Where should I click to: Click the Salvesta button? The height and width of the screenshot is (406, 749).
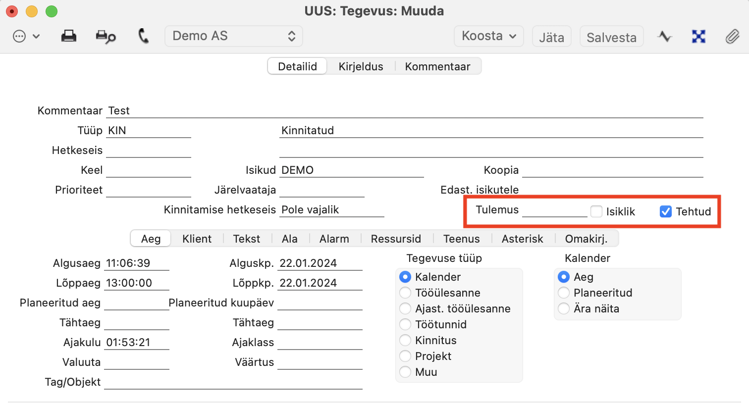tap(612, 37)
